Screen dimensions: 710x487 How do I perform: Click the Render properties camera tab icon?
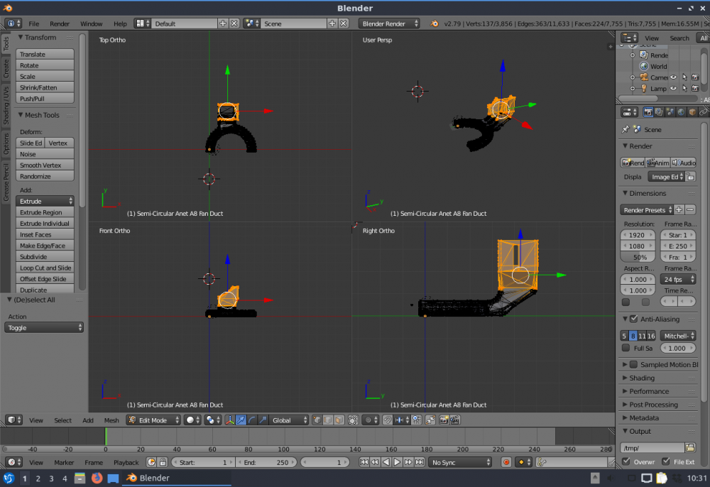[648, 112]
